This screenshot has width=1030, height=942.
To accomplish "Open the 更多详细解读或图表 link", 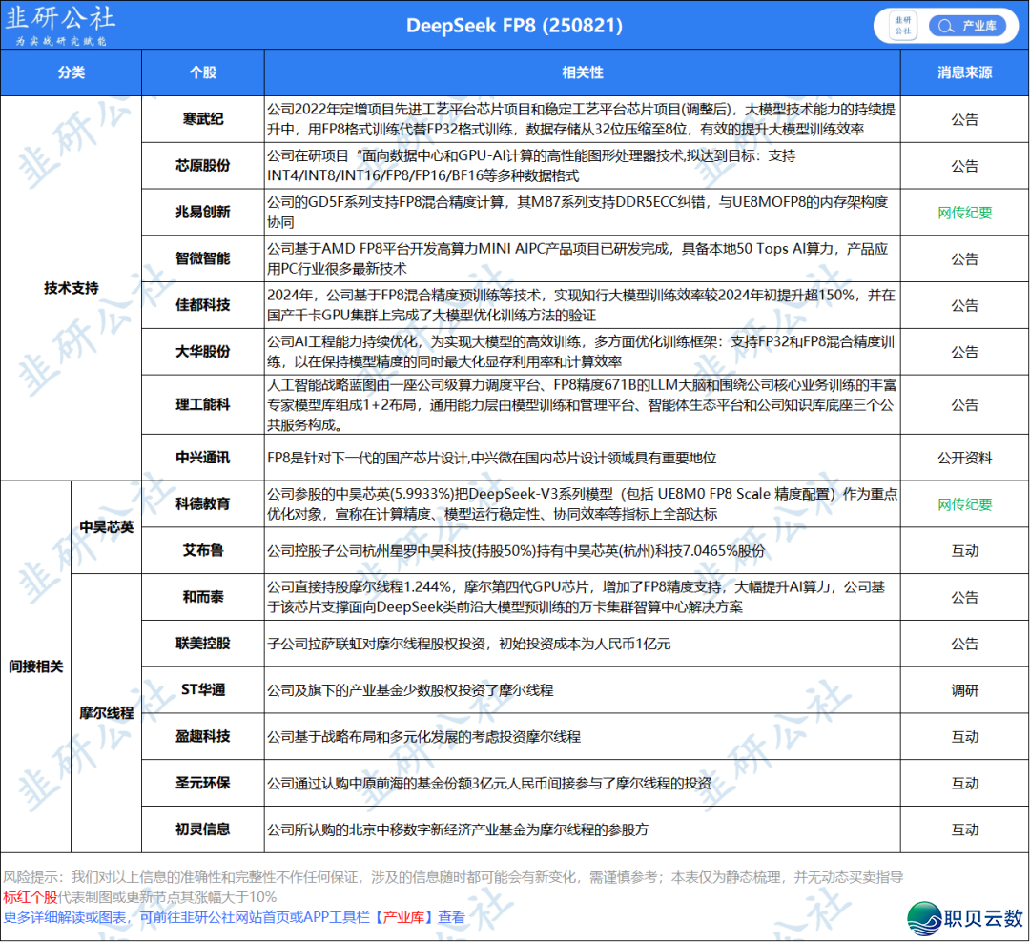I will click(234, 917).
